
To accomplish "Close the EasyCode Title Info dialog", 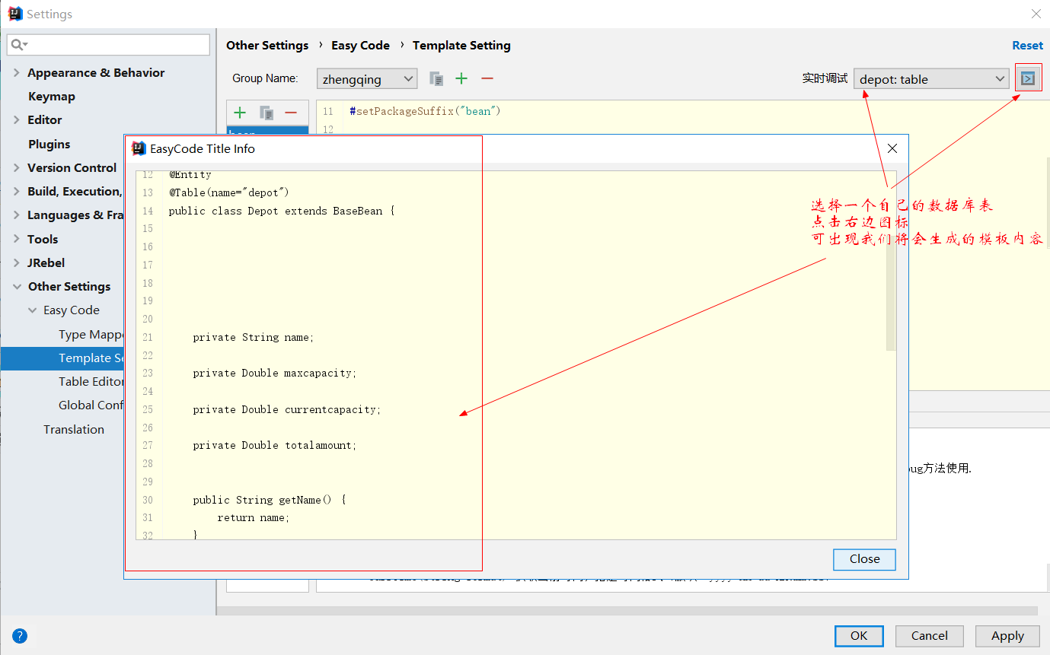I will pyautogui.click(x=892, y=148).
